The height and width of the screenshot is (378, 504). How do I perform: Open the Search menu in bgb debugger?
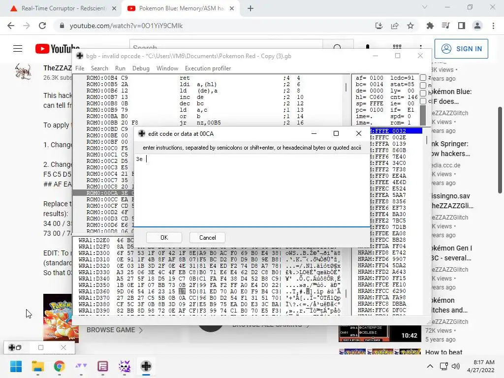pos(99,68)
